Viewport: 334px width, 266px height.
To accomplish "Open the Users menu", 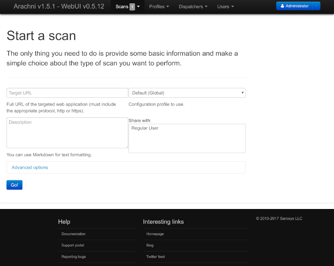I will coord(225,6).
